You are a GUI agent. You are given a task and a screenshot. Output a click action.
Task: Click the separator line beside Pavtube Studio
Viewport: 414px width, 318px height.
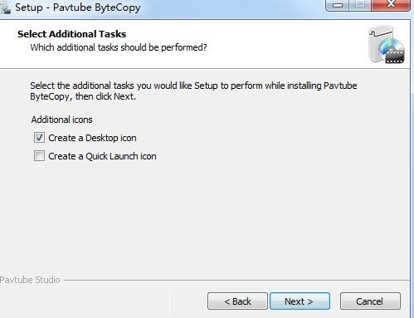tap(236, 280)
